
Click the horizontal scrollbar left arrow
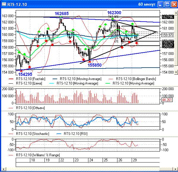pyautogui.click(x=4, y=169)
